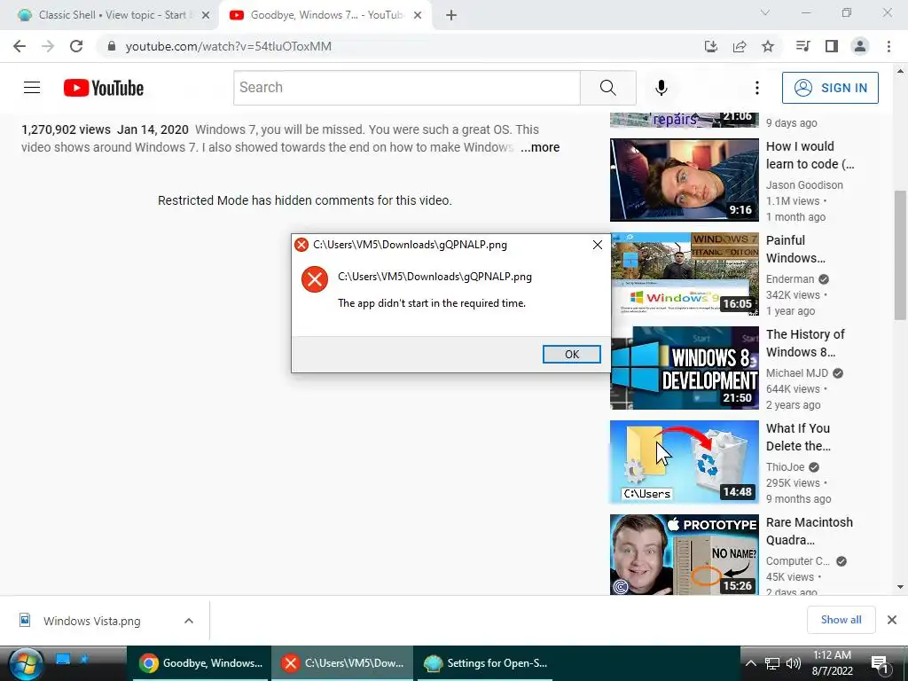Click the How I would learn to code title

810,155
